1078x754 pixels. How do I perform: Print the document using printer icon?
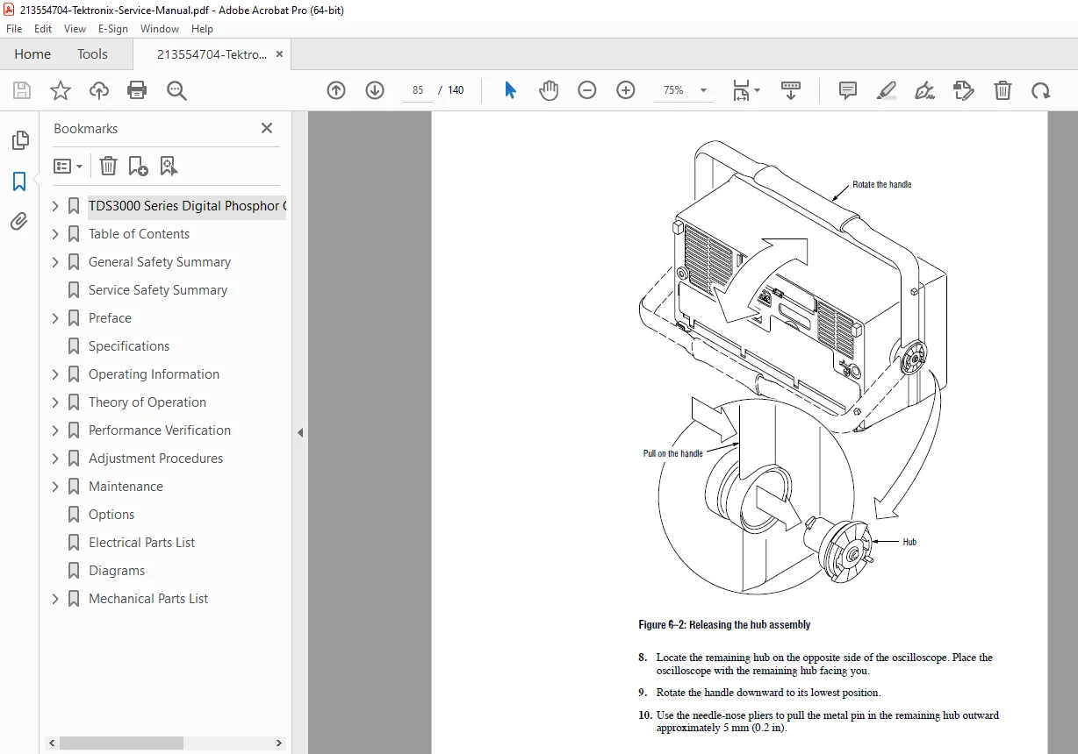(137, 90)
